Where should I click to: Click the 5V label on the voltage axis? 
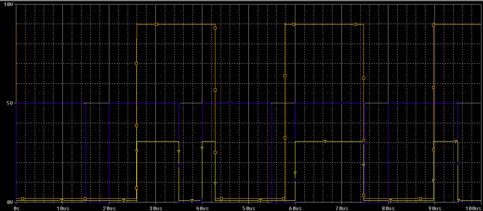[x=10, y=103]
